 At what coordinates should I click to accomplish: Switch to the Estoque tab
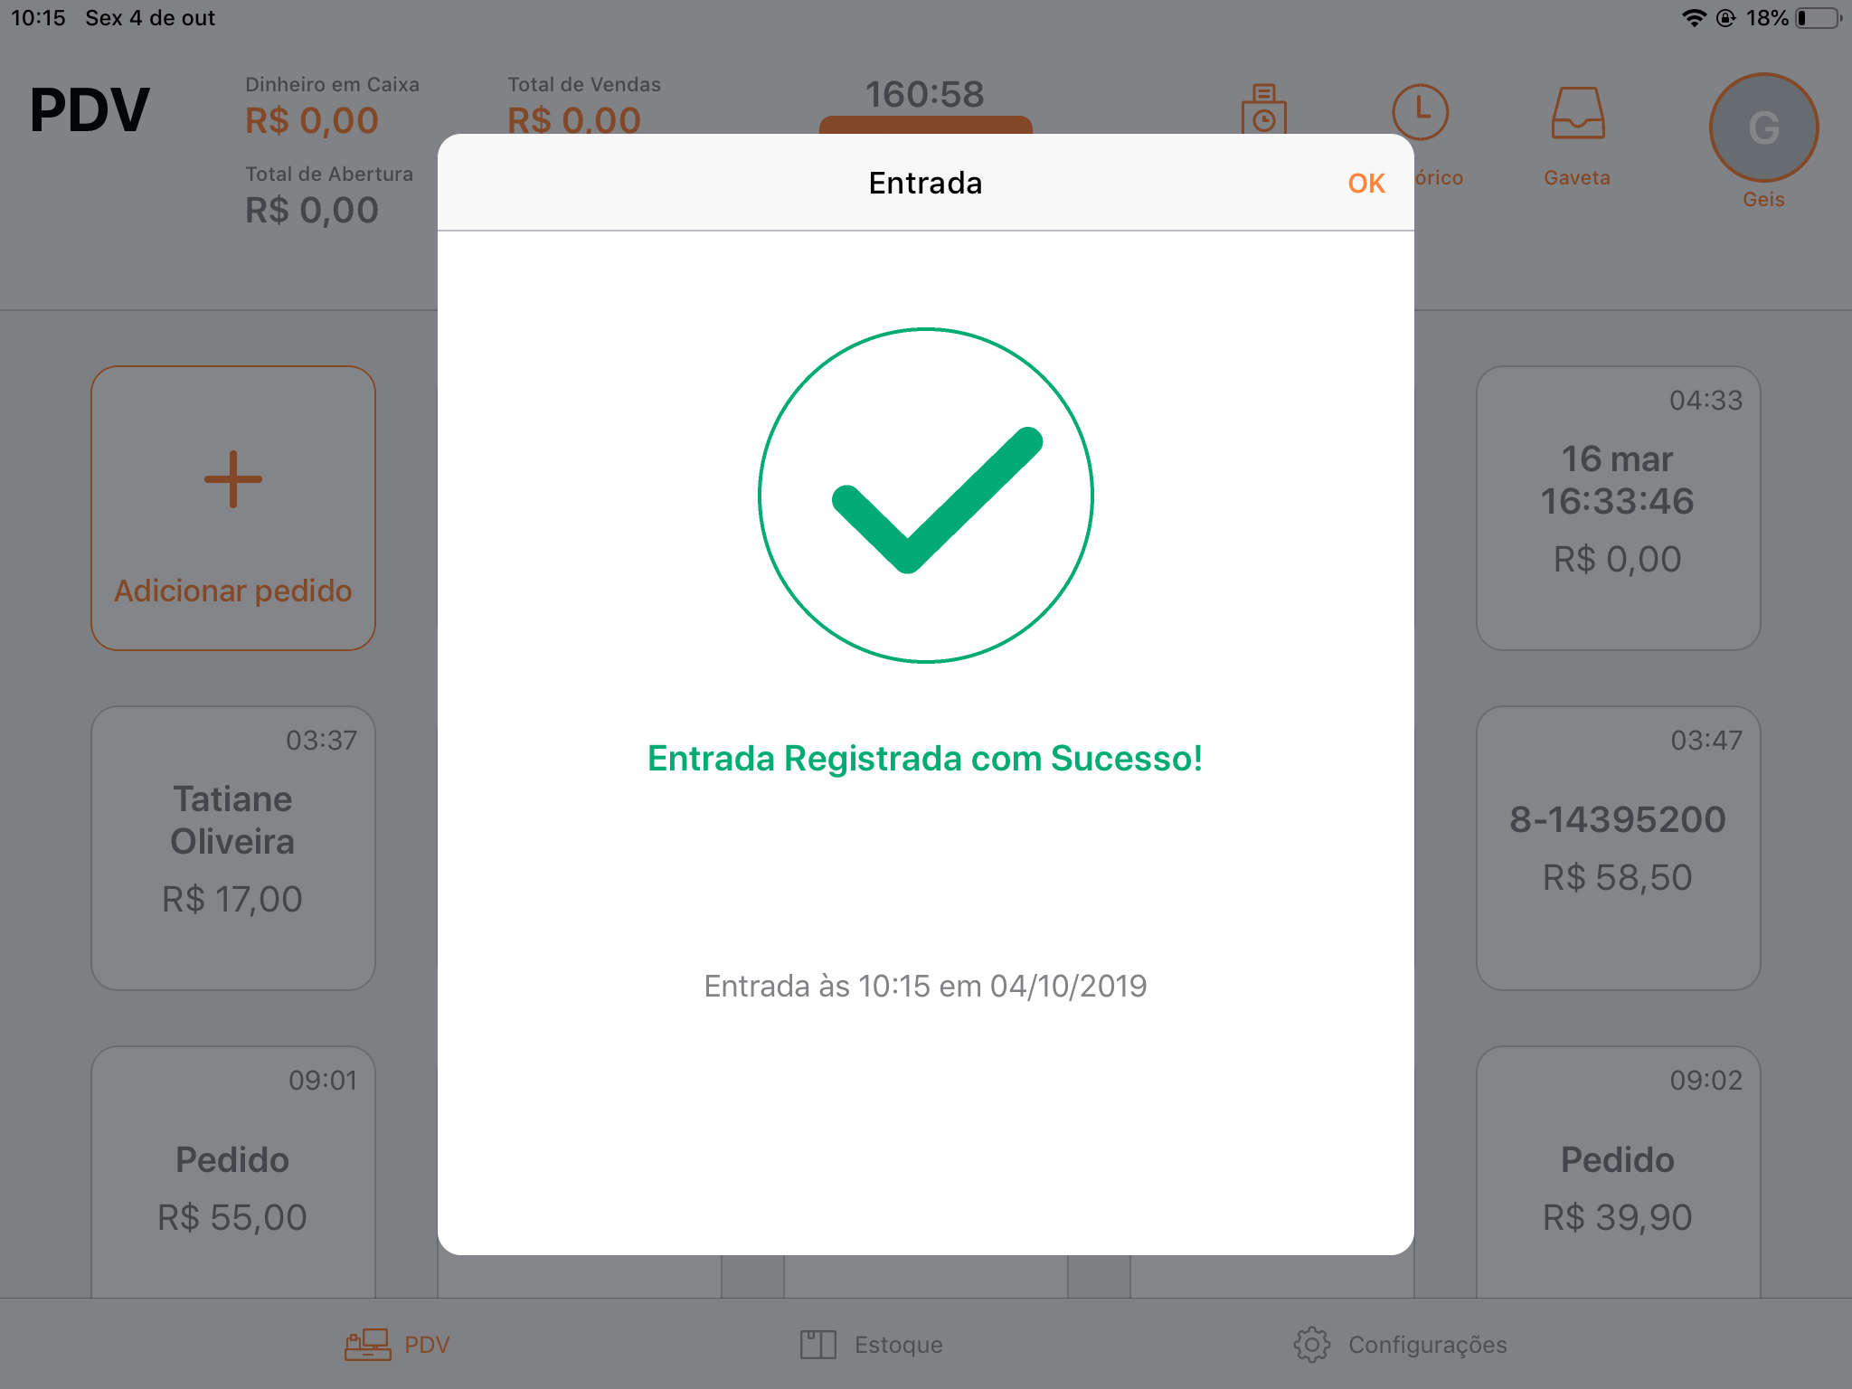point(871,1345)
